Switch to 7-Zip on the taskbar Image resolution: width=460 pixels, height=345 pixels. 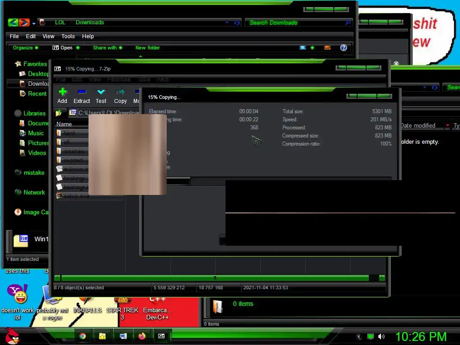coord(161,336)
